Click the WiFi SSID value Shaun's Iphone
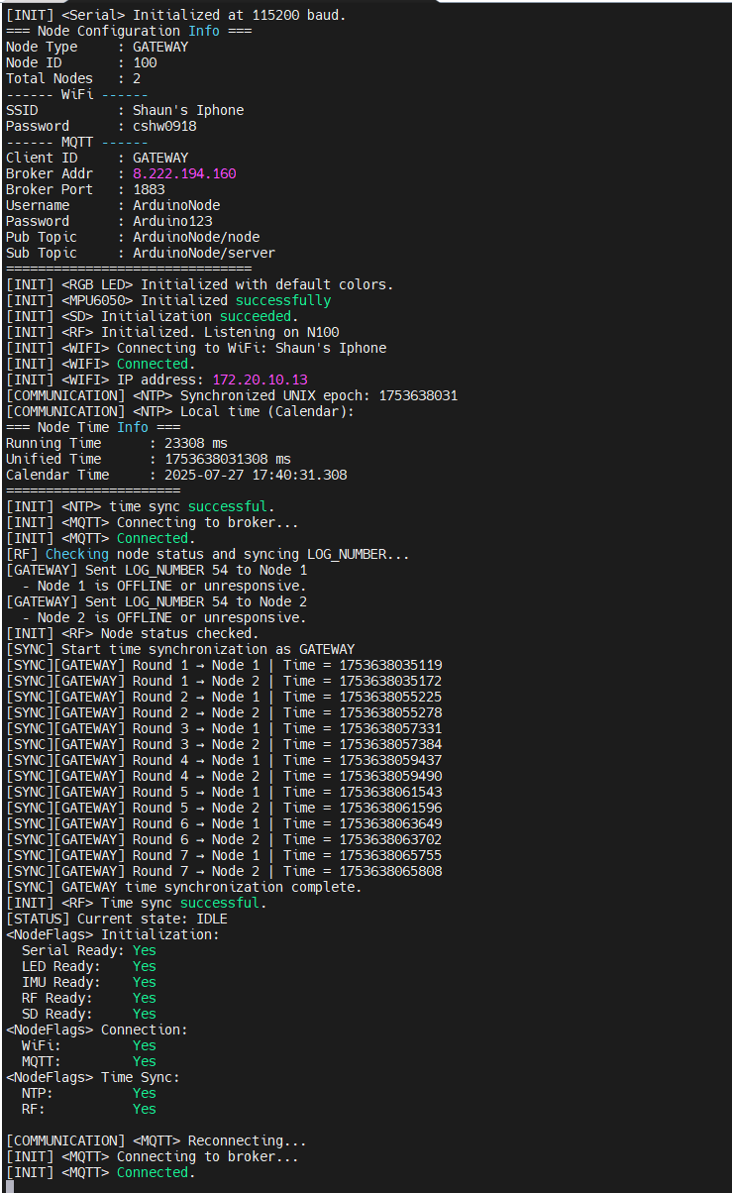The width and height of the screenshot is (732, 1193). 188,110
